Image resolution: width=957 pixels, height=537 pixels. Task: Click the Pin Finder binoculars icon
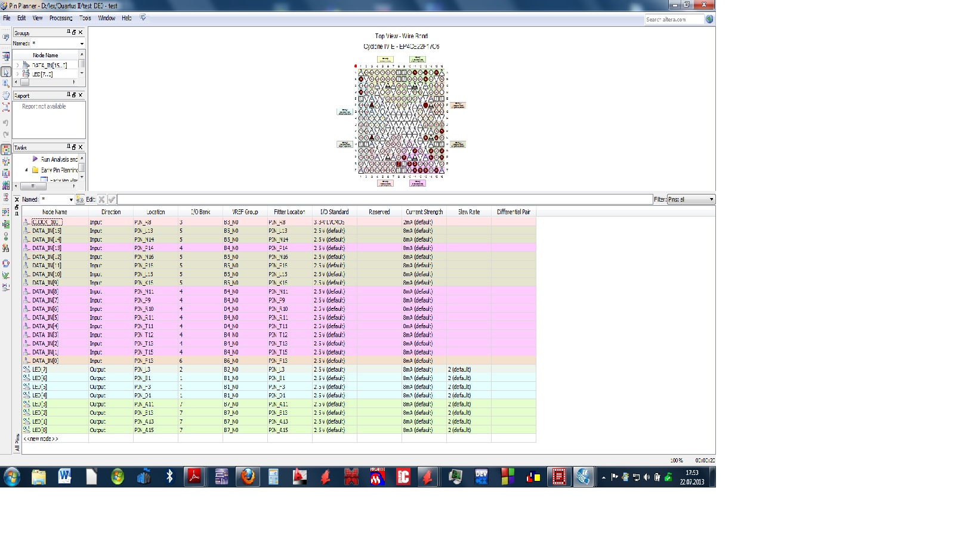click(x=6, y=248)
